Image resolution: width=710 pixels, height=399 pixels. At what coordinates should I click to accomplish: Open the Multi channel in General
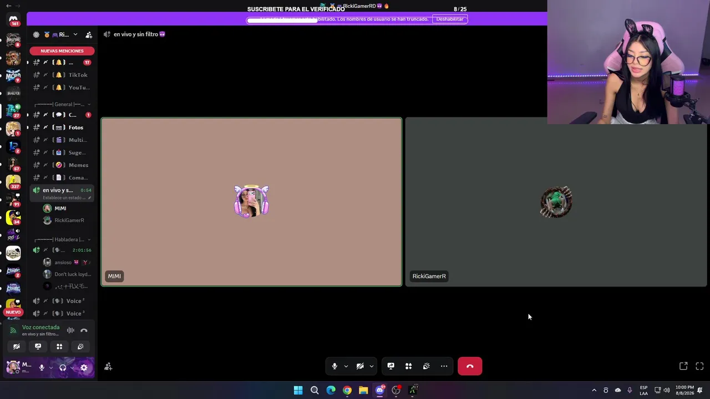coord(62,140)
